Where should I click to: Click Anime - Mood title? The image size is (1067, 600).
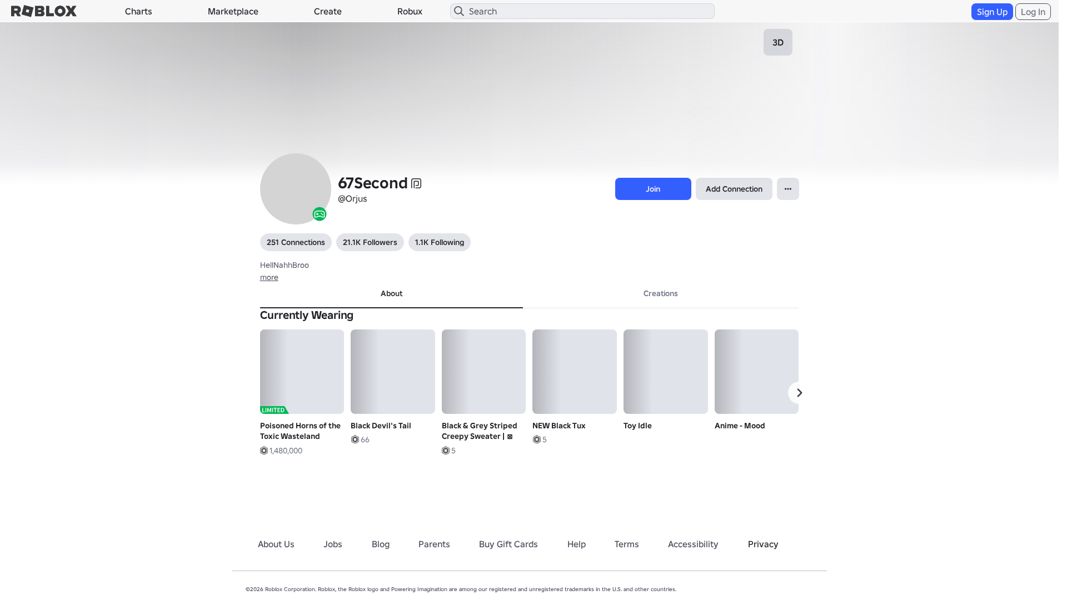(740, 426)
